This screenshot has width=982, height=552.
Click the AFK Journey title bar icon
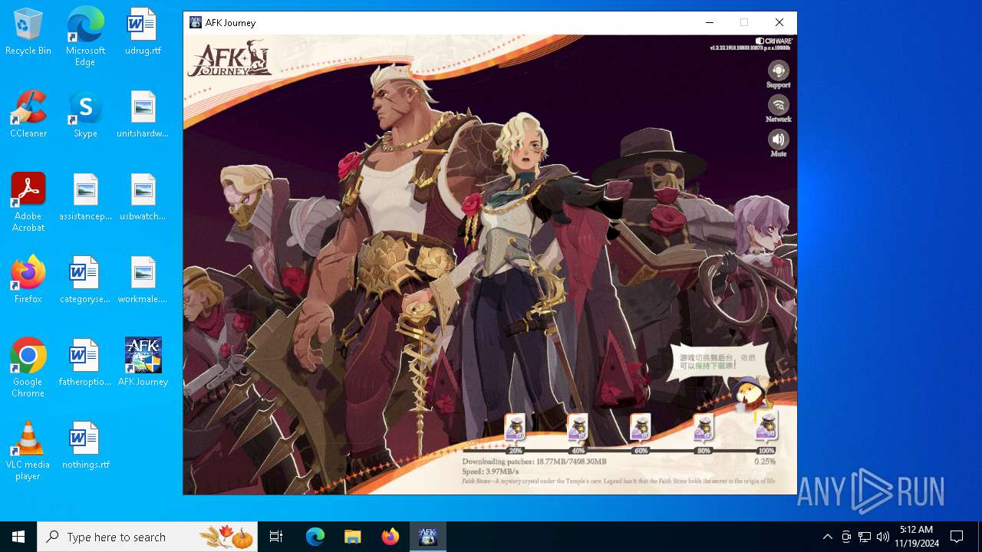tap(196, 23)
